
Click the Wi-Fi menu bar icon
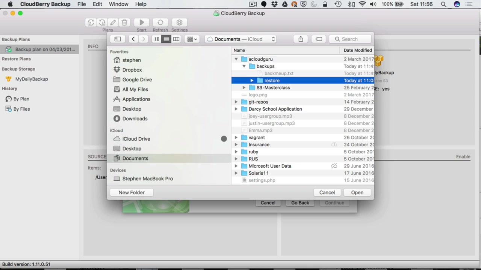point(362,4)
